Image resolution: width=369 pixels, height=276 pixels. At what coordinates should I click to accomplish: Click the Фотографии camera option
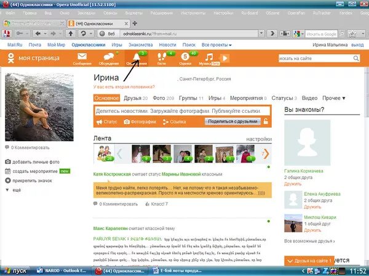(140, 122)
